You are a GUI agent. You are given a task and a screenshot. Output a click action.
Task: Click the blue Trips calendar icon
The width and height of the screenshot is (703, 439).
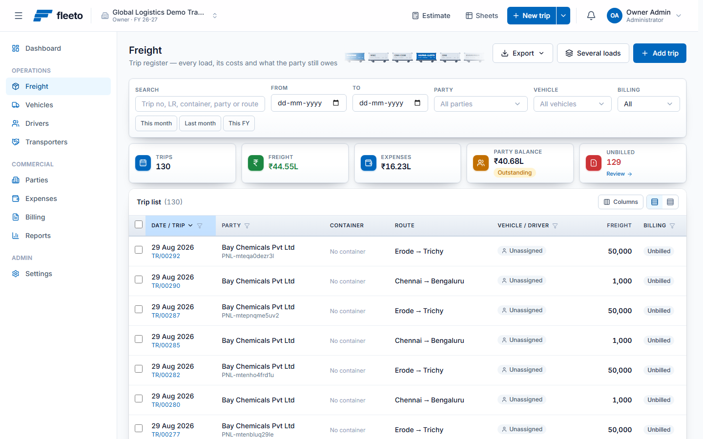143,163
